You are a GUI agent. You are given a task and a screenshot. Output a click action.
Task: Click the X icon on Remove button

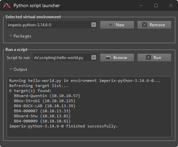coord(144,25)
